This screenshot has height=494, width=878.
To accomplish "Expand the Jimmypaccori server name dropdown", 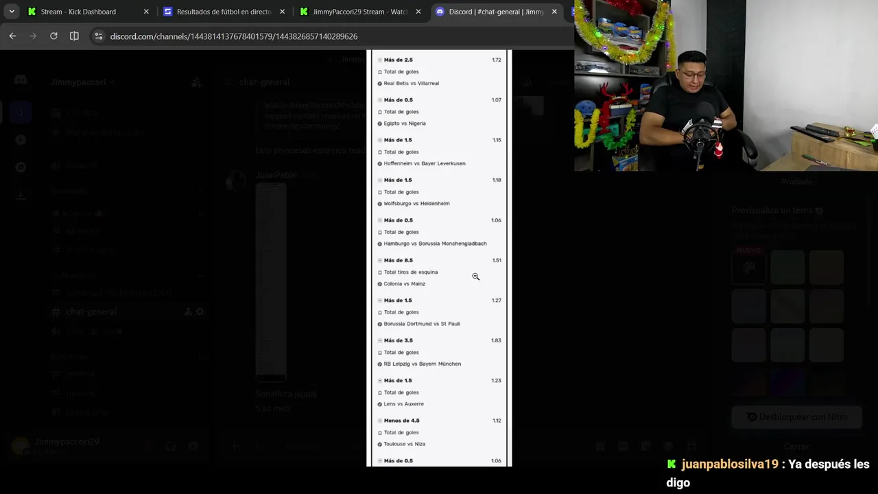I will click(82, 82).
